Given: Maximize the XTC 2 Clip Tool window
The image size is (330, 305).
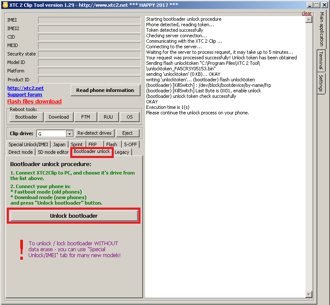Looking at the screenshot, I should click(316, 5).
